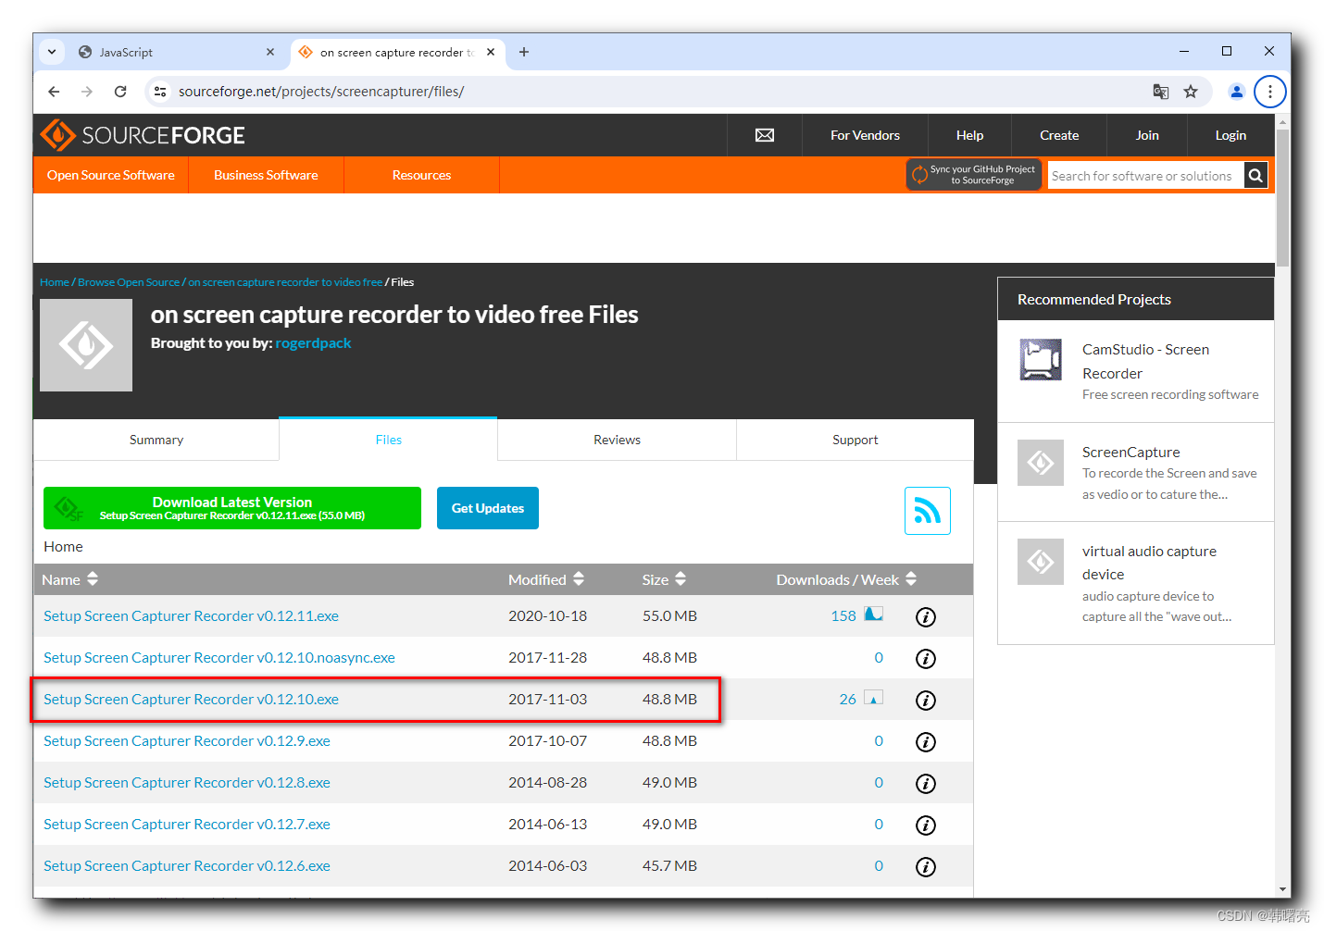This screenshot has width=1324, height=931.
Task: Close the JavaScript tab
Action: (x=270, y=52)
